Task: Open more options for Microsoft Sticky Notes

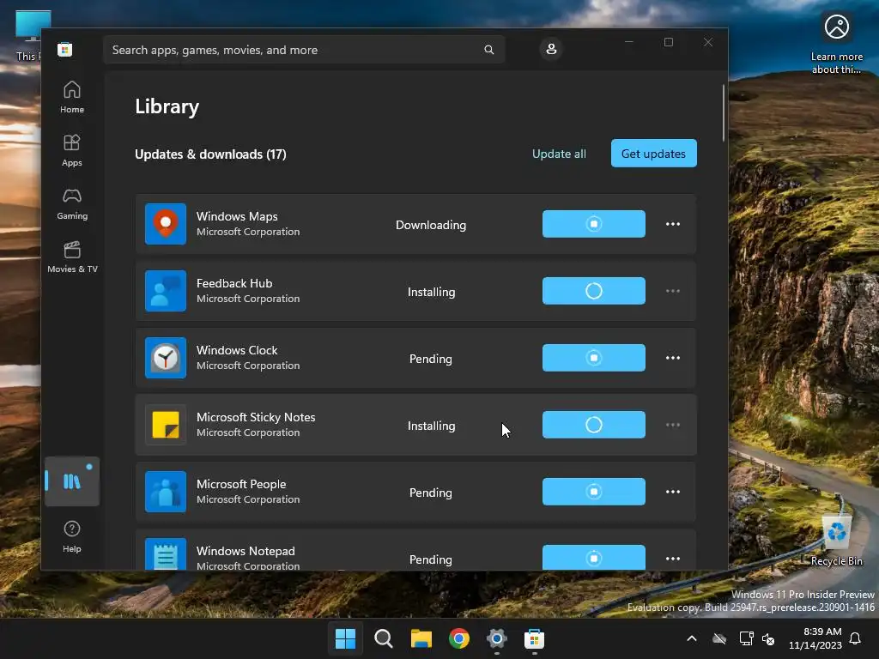Action: 673,425
